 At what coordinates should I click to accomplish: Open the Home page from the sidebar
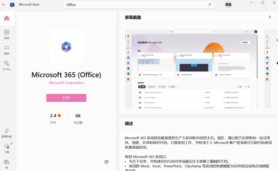pyautogui.click(x=7, y=18)
